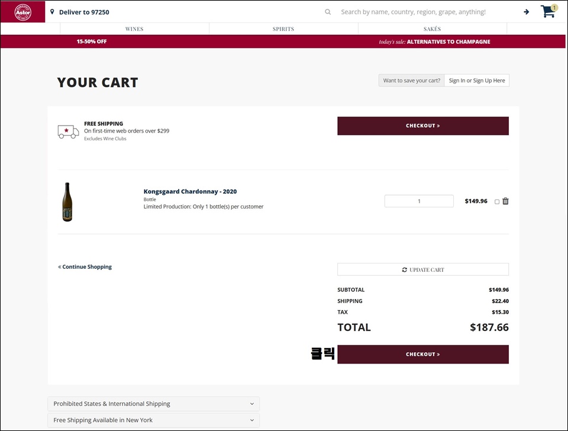568x431 pixels.
Task: Click the Checkout button below the total
Action: [423, 354]
